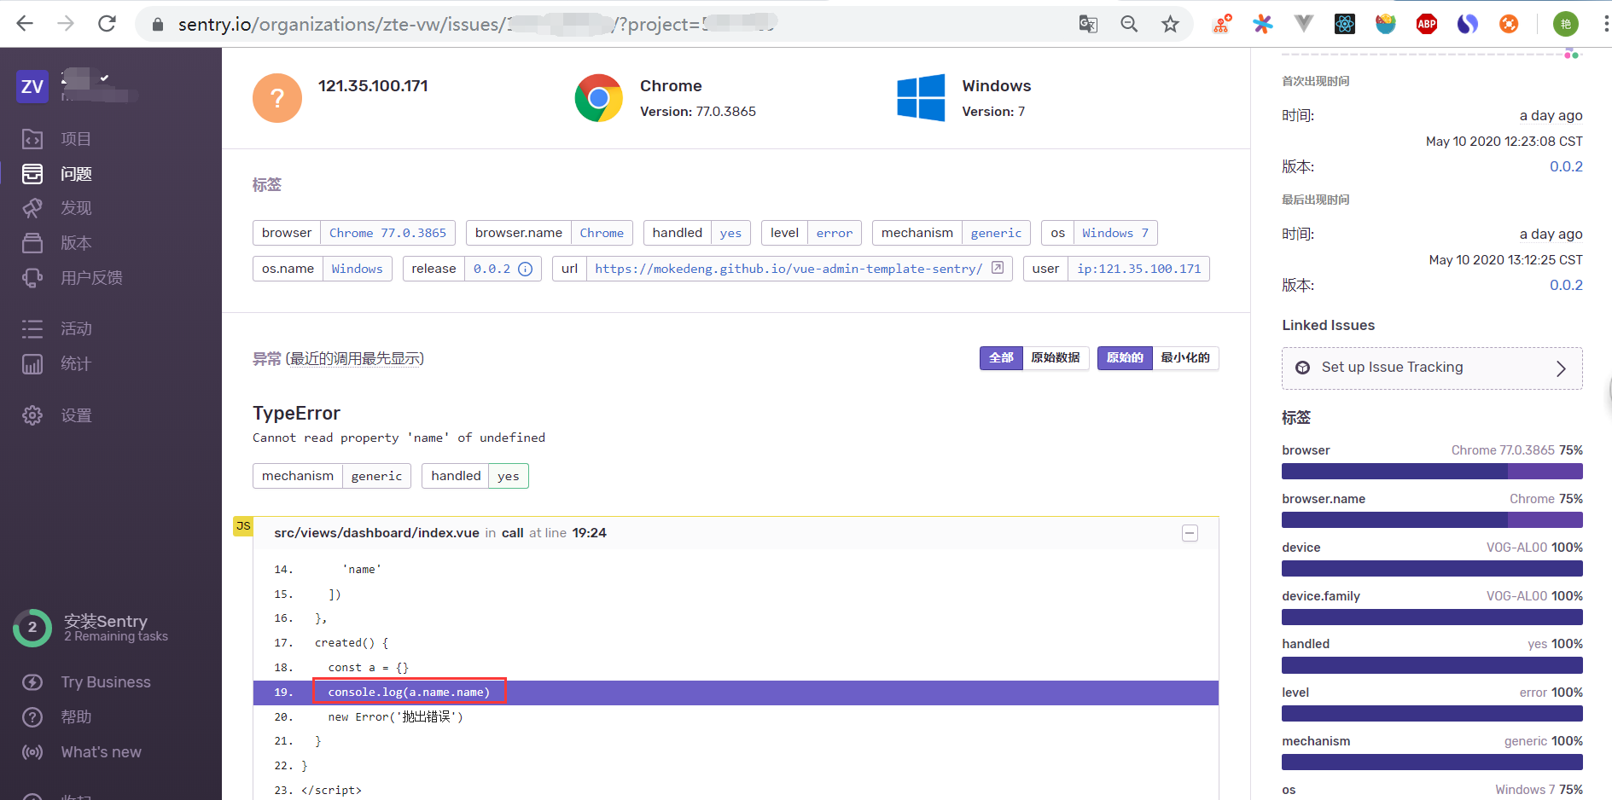1612x800 pixels.
Task: Open the Vue devtools extension icon
Action: click(x=1304, y=24)
